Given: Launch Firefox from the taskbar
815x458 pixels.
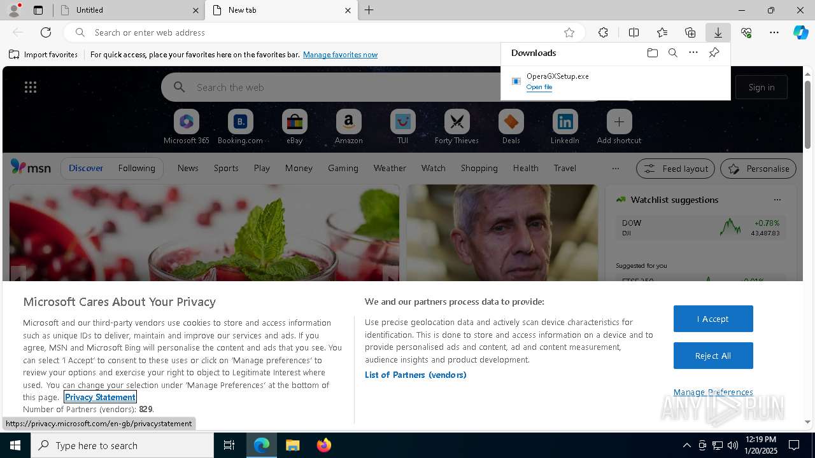Looking at the screenshot, I should [324, 445].
